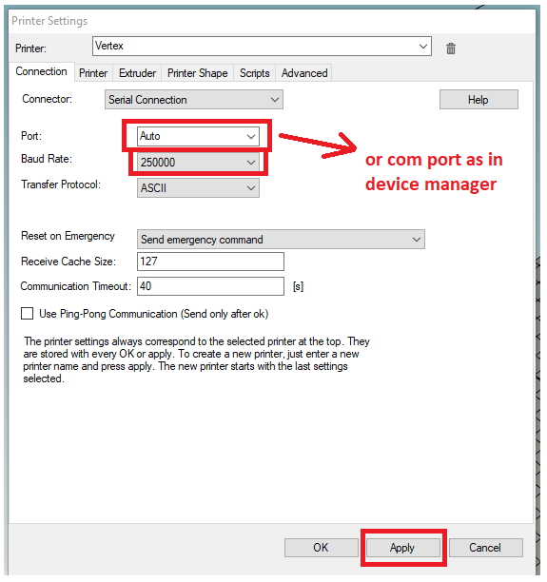
Task: Select the Connection tab
Action: [x=41, y=71]
